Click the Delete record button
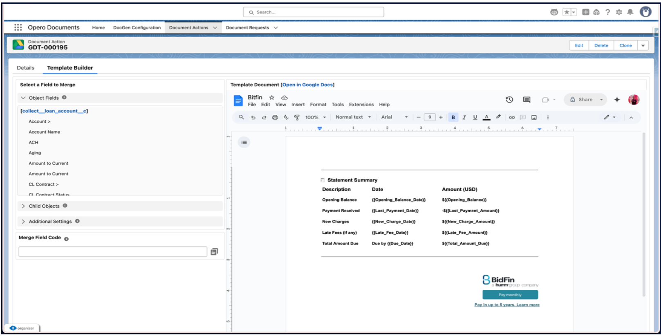661x336 pixels. tap(601, 45)
